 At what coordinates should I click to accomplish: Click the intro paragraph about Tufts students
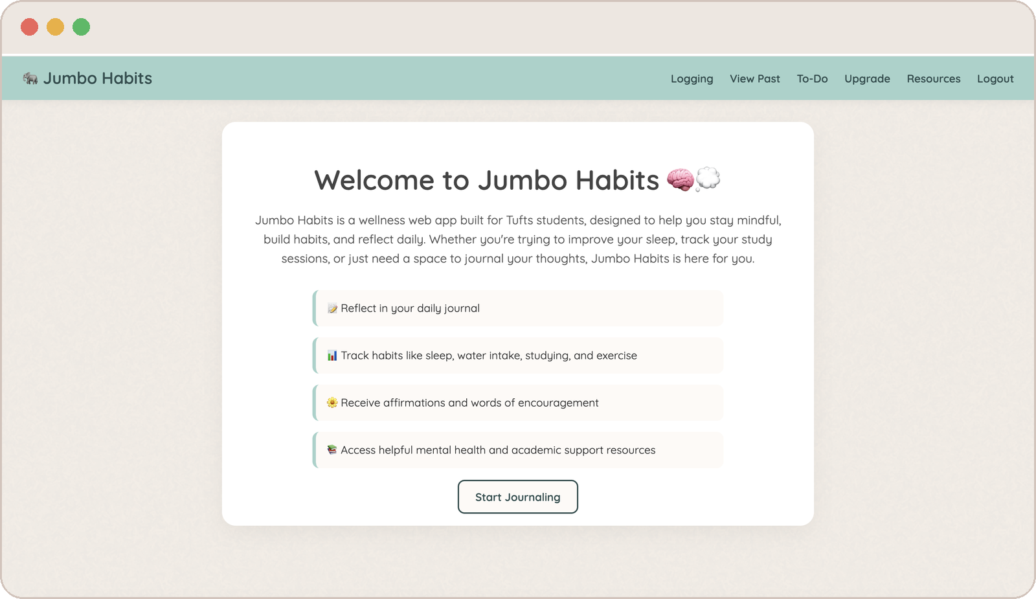pos(518,240)
